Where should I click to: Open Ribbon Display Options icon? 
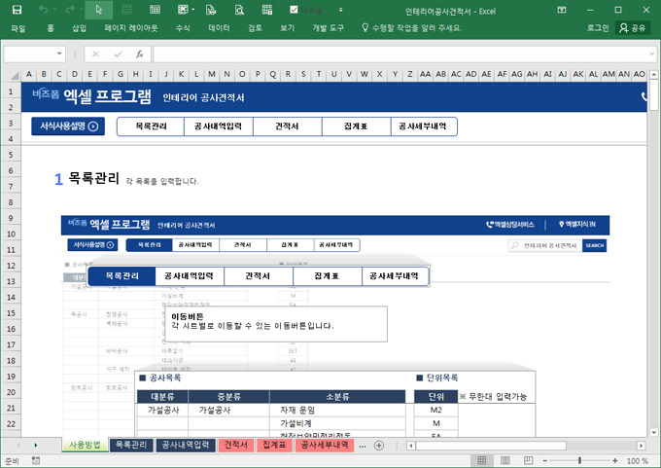[x=562, y=10]
